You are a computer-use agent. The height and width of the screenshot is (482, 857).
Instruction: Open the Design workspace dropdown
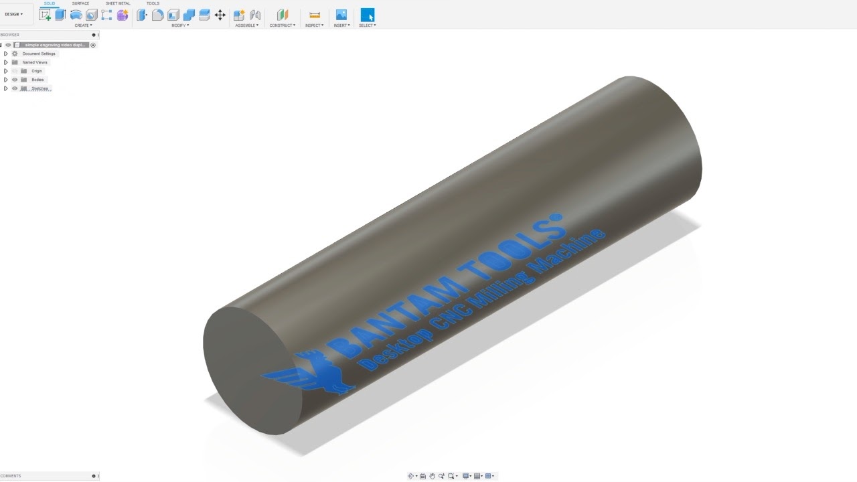[13, 14]
